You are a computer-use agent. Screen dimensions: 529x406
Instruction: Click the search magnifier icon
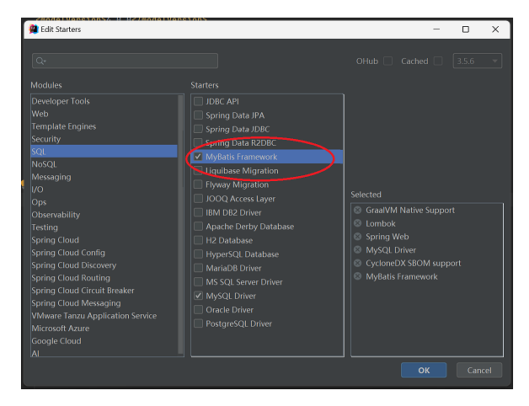pos(40,61)
